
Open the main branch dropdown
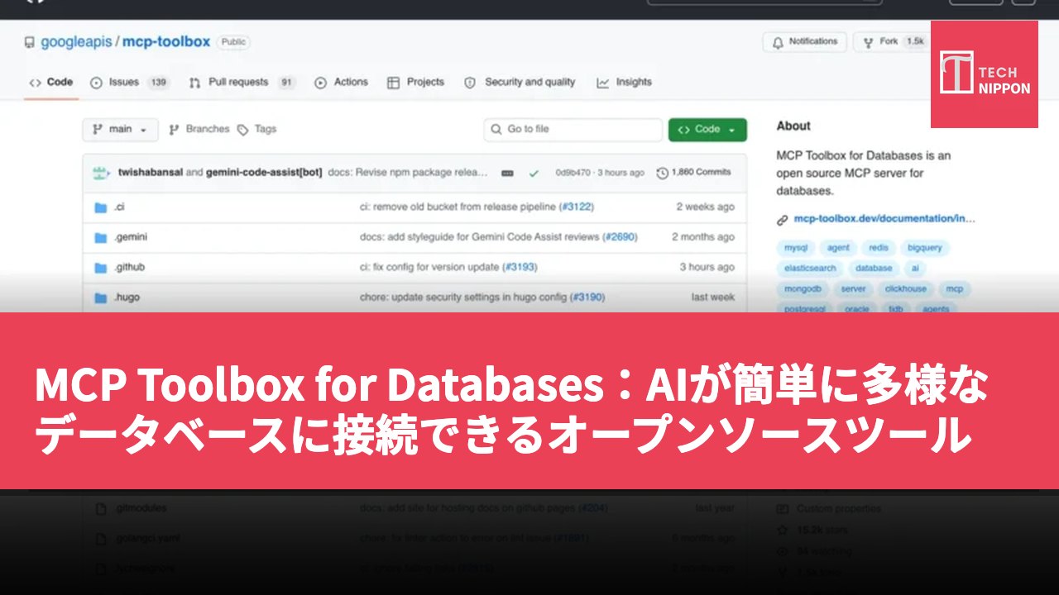[121, 130]
